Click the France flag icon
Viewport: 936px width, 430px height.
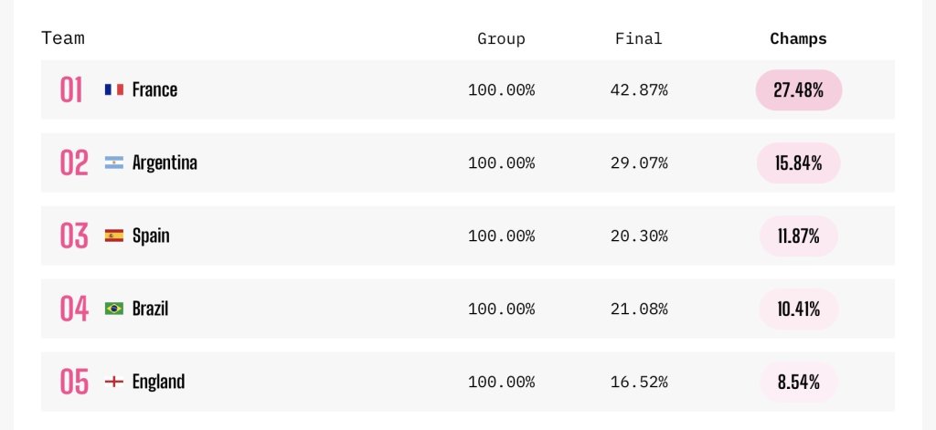coord(114,89)
